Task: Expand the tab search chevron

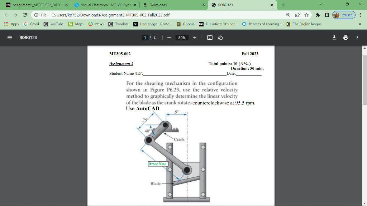Action: (x=321, y=4)
